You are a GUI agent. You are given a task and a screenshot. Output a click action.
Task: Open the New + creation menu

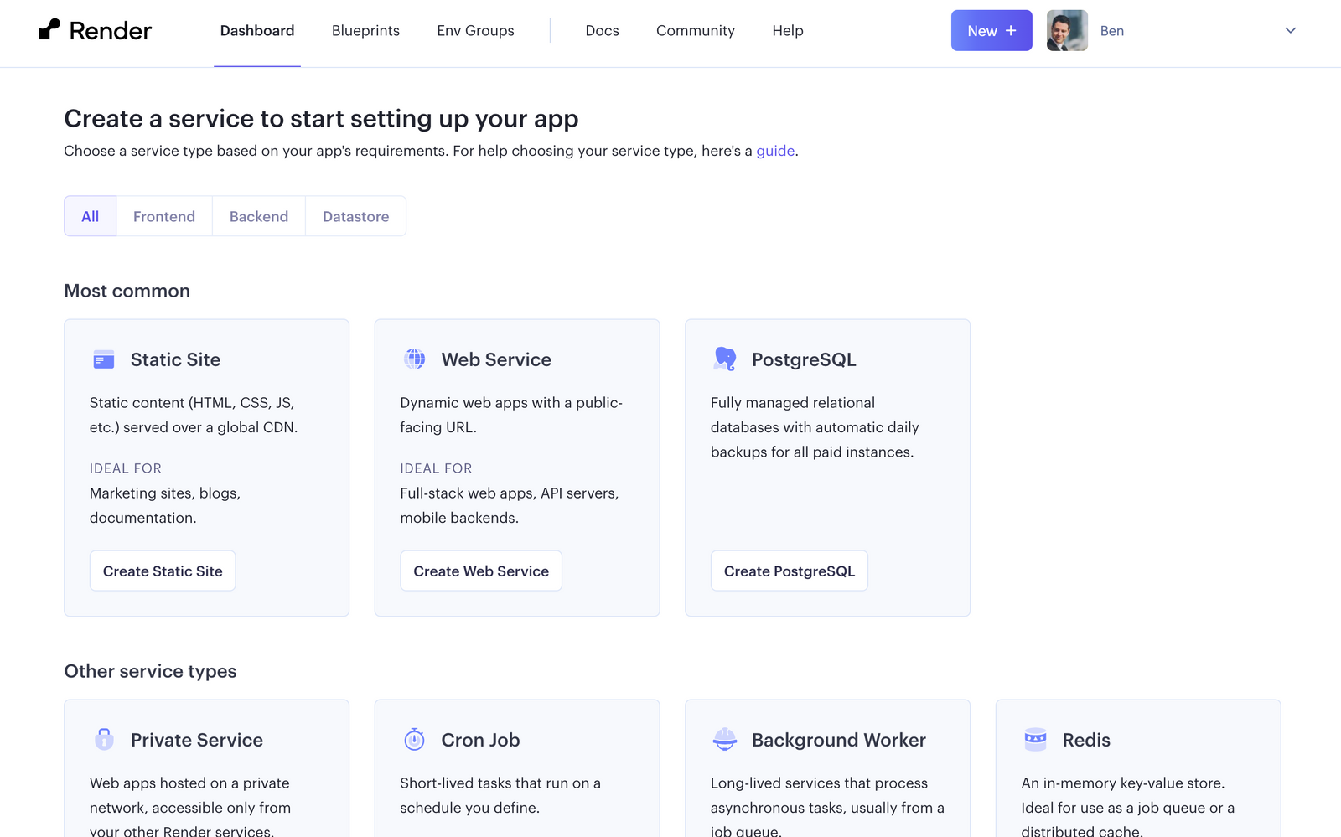coord(991,31)
